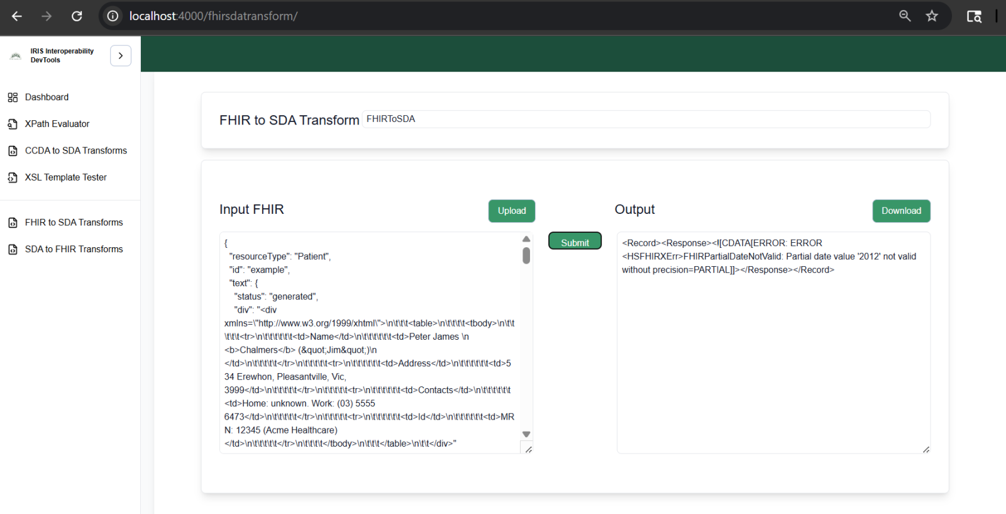Reload the page using the refresh icon

click(x=77, y=16)
